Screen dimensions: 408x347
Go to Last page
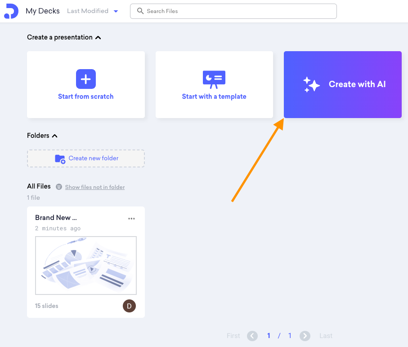[x=326, y=336]
